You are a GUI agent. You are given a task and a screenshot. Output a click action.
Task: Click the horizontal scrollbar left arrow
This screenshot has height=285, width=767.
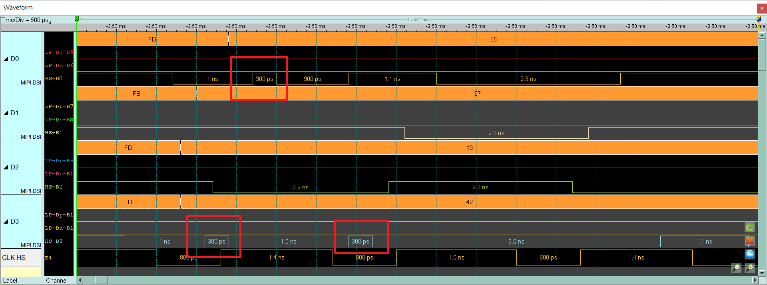(80, 280)
